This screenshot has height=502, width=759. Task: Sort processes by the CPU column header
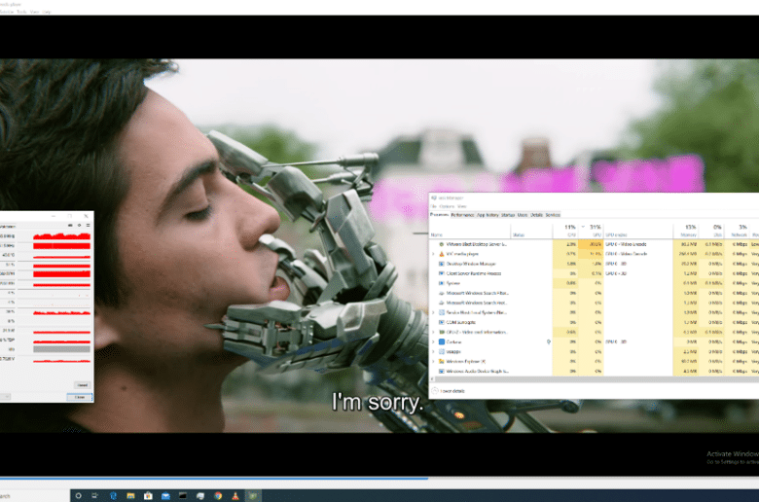coord(566,231)
